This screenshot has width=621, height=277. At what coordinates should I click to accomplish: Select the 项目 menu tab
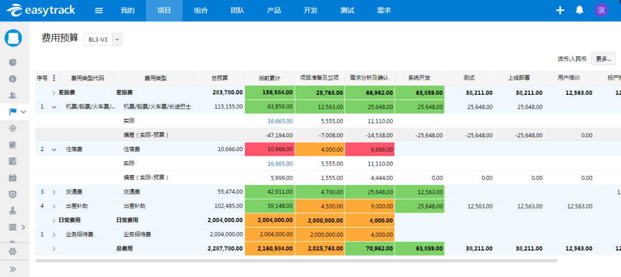click(164, 11)
